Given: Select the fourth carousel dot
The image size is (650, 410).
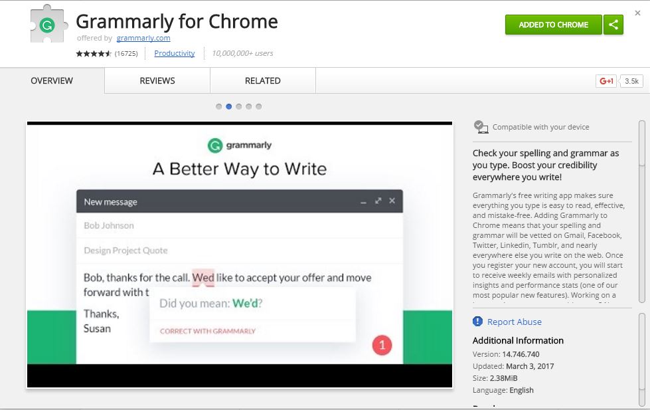Looking at the screenshot, I should click(249, 106).
